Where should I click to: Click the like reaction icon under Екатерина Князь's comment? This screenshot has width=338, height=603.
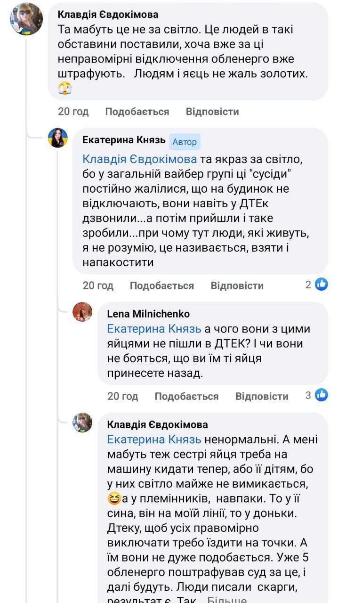tap(322, 284)
